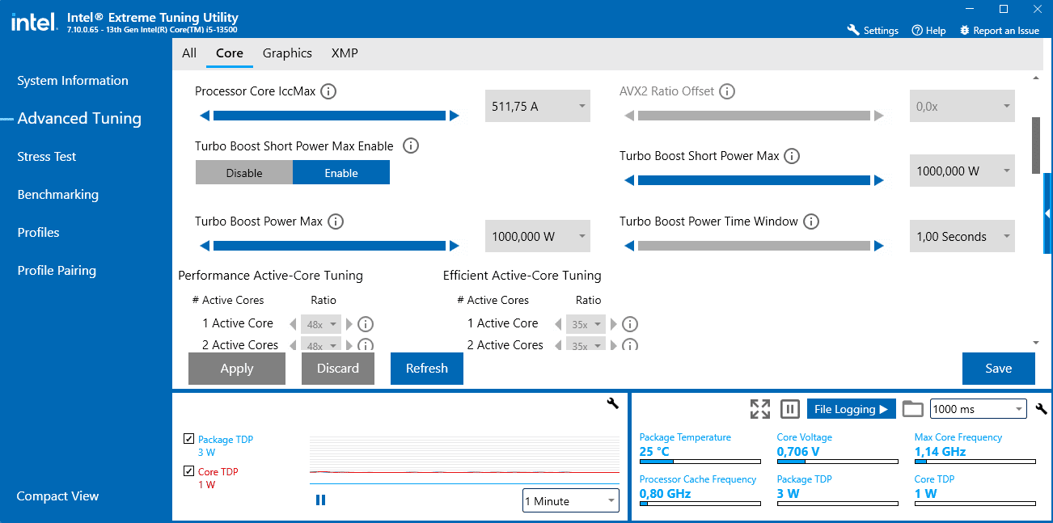Image resolution: width=1053 pixels, height=523 pixels.
Task: Open the Turbo Boost Power Max value dropdown
Action: (538, 237)
